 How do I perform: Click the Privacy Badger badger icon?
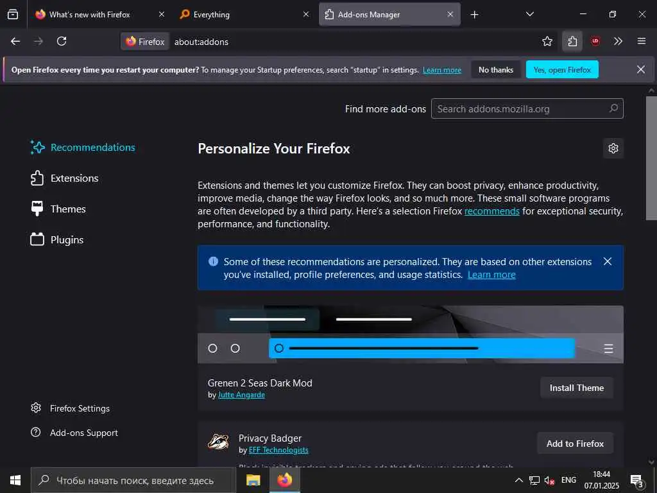(x=218, y=442)
